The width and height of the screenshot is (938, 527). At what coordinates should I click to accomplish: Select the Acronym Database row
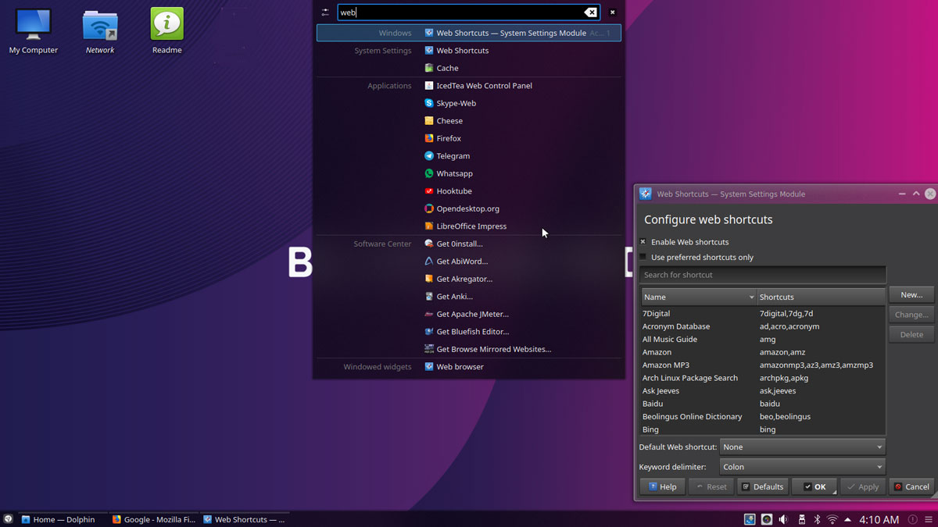coord(763,326)
